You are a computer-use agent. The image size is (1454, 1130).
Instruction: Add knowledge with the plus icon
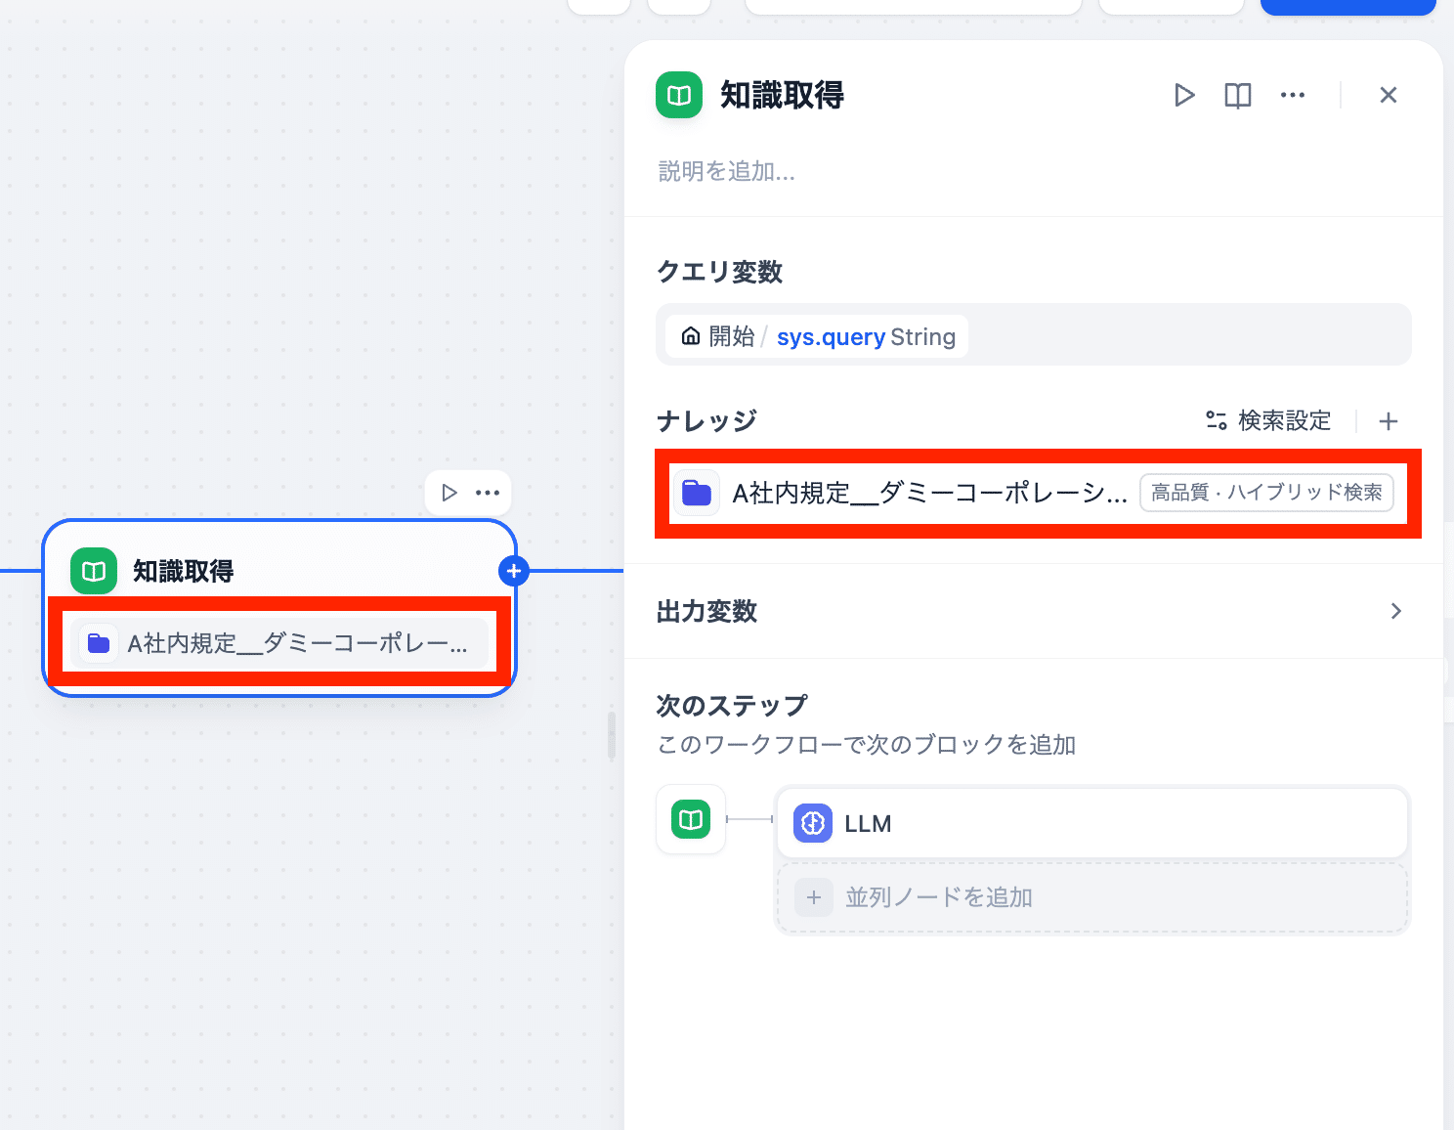point(1388,420)
